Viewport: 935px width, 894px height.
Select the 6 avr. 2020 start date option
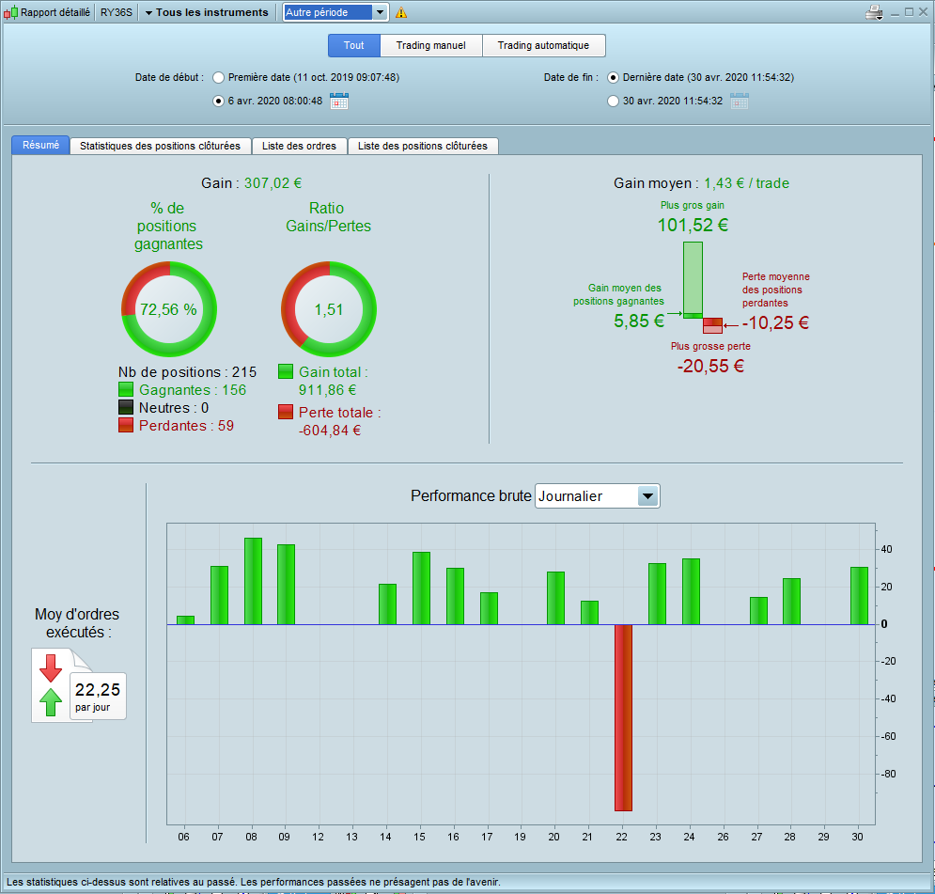219,102
